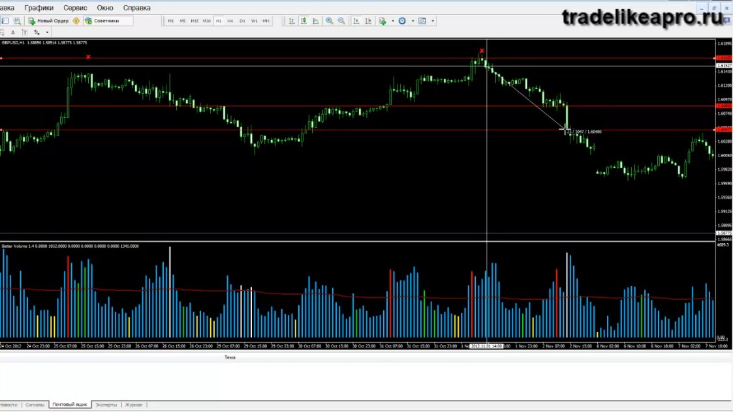The width and height of the screenshot is (733, 412).
Task: Switch to the D1 timeframe
Action: (x=242, y=21)
